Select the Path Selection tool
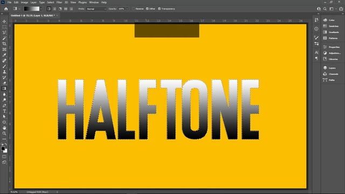Image resolution: width=345 pixels, height=194 pixels. 4,116
